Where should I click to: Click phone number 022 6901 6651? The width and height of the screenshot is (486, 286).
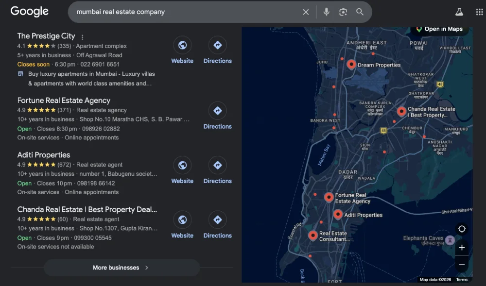(x=100, y=65)
